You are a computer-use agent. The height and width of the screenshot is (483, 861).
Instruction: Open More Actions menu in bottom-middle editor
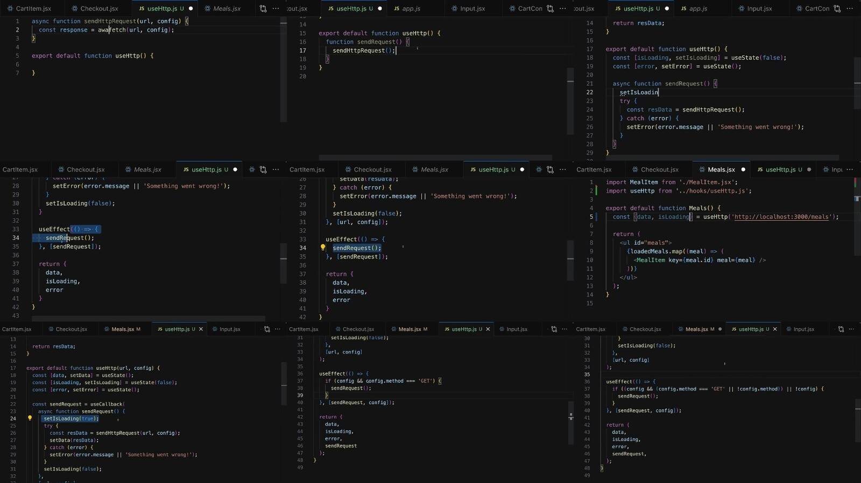pyautogui.click(x=564, y=329)
